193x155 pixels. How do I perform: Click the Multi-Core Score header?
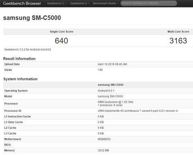click(178, 32)
